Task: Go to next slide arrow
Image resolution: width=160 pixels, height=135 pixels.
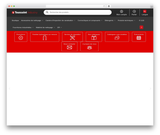Action: click(x=150, y=88)
